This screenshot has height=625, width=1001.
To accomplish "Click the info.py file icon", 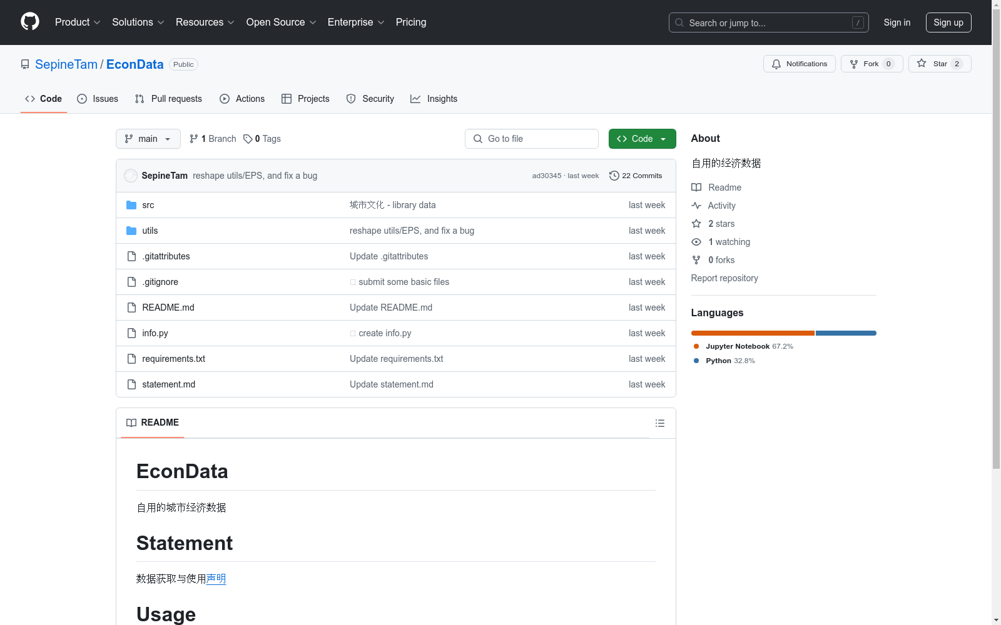I will click(131, 333).
